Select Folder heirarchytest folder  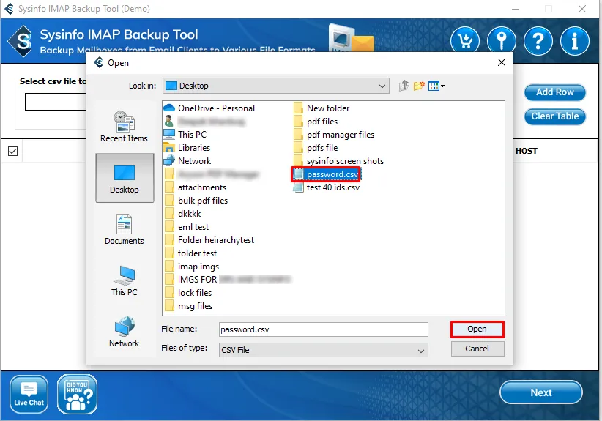click(x=209, y=240)
